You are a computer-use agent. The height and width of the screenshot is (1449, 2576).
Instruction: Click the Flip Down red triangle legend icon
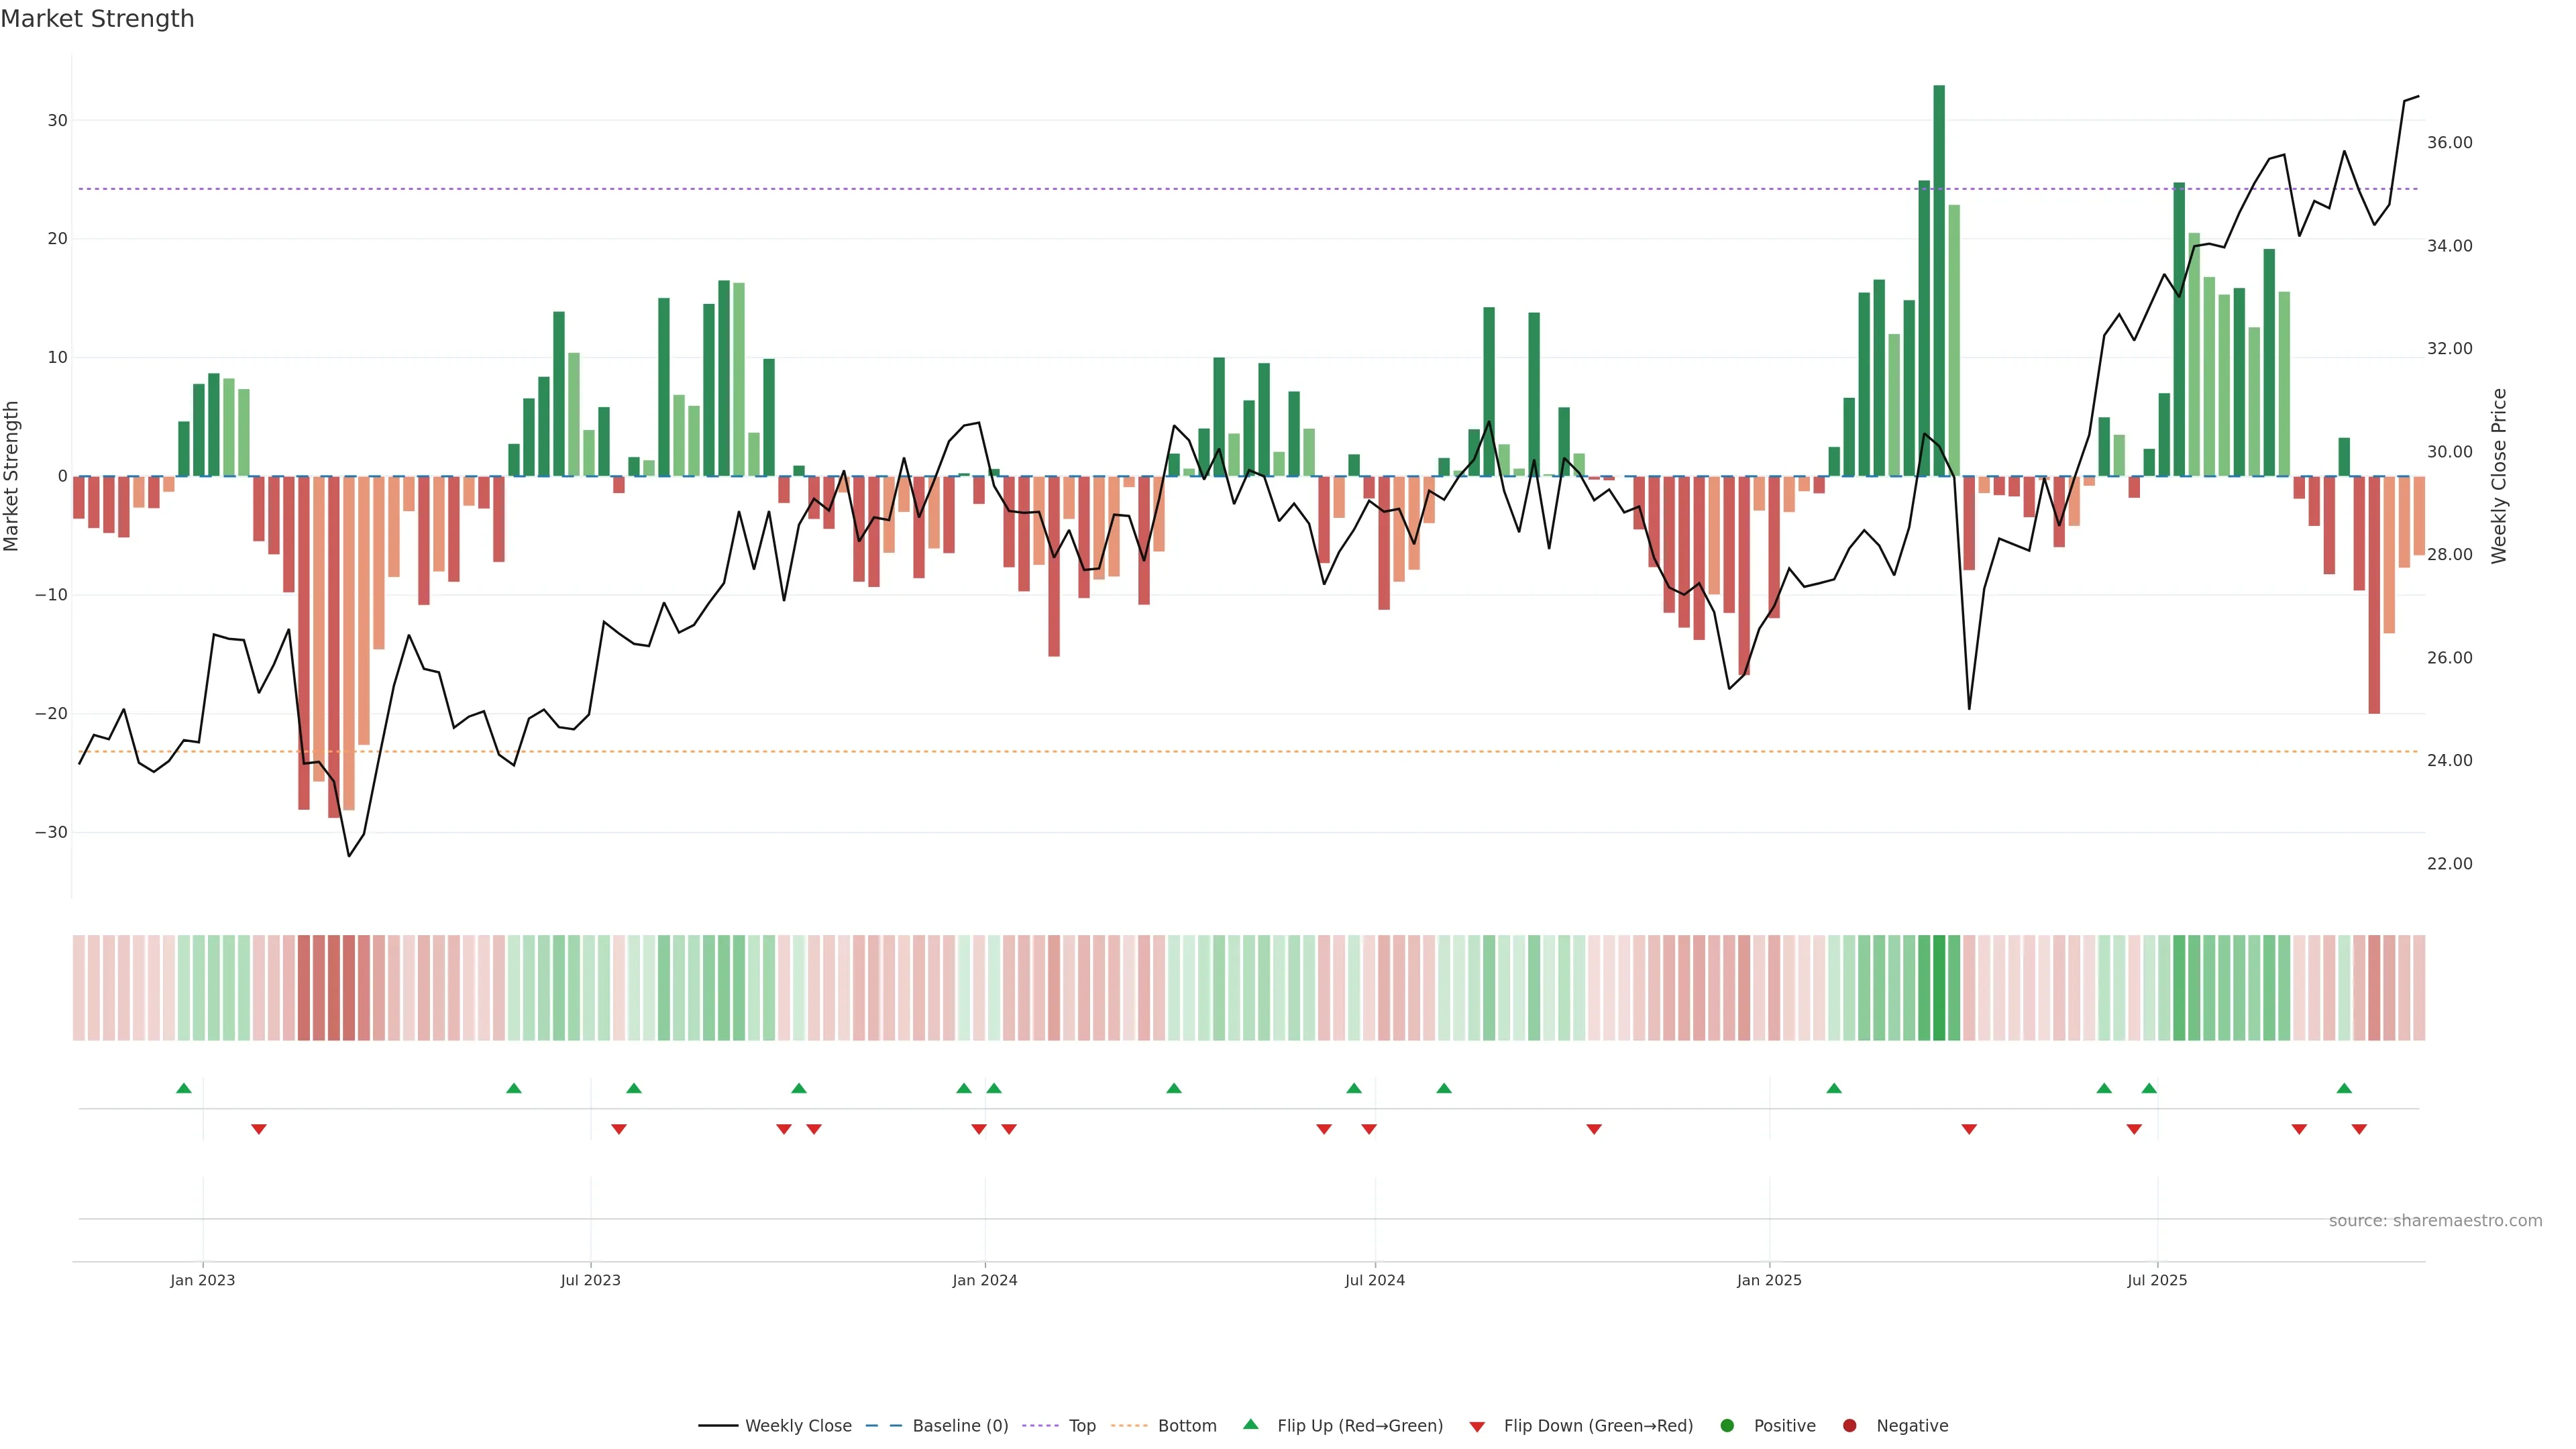click(x=1477, y=1427)
